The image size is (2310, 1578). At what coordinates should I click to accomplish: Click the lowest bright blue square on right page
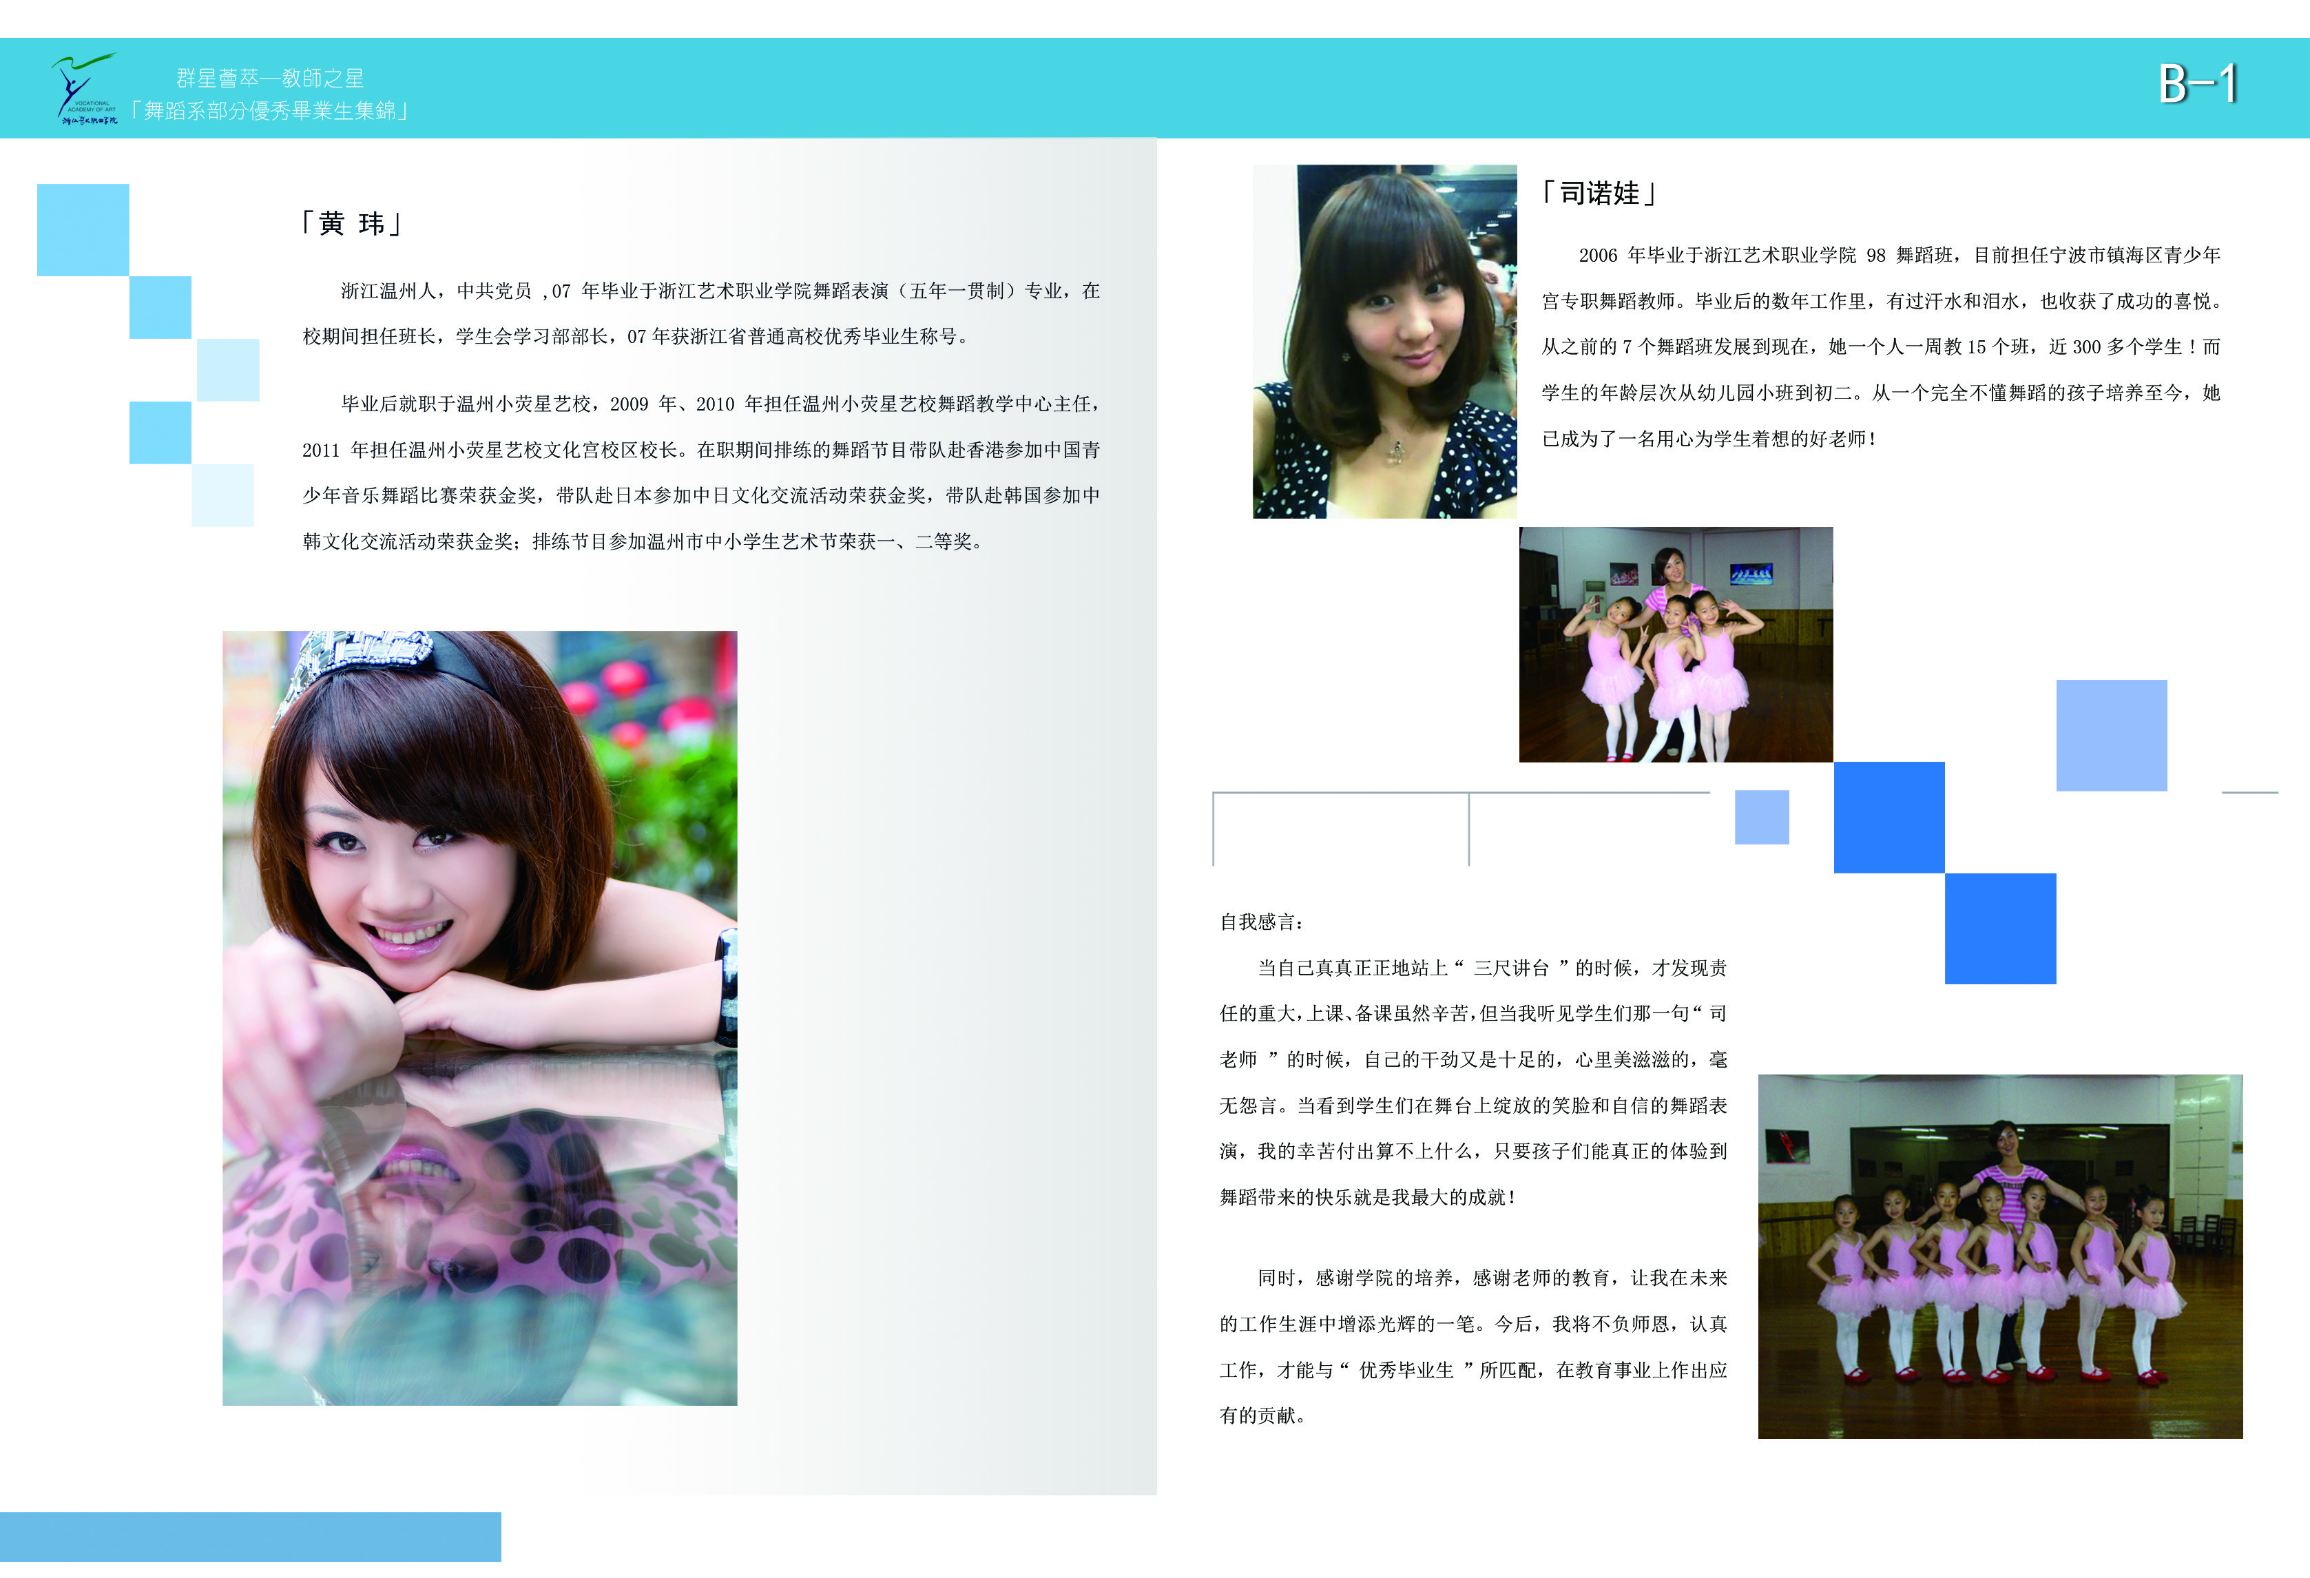click(2000, 928)
